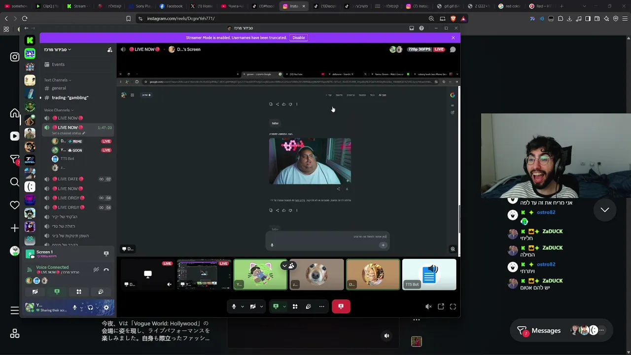
Task: Open the Show members icon on participant strip
Action: (291, 266)
